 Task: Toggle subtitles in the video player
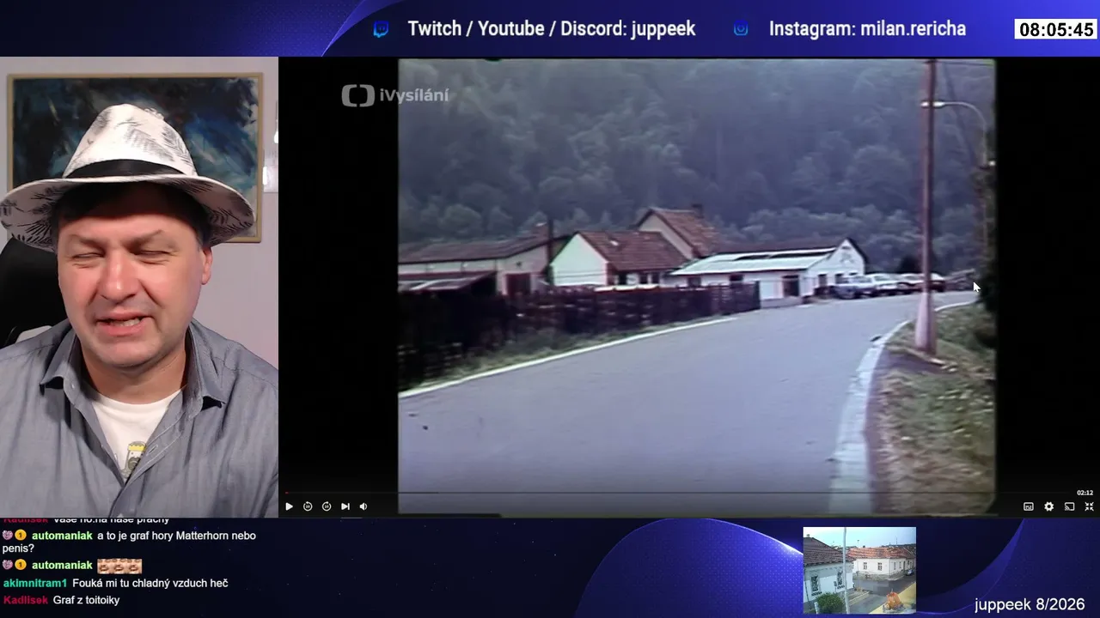point(1029,506)
